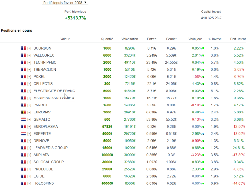
Task: Click the Belgian flag icon beside EURONAV
Action: (x=23, y=112)
